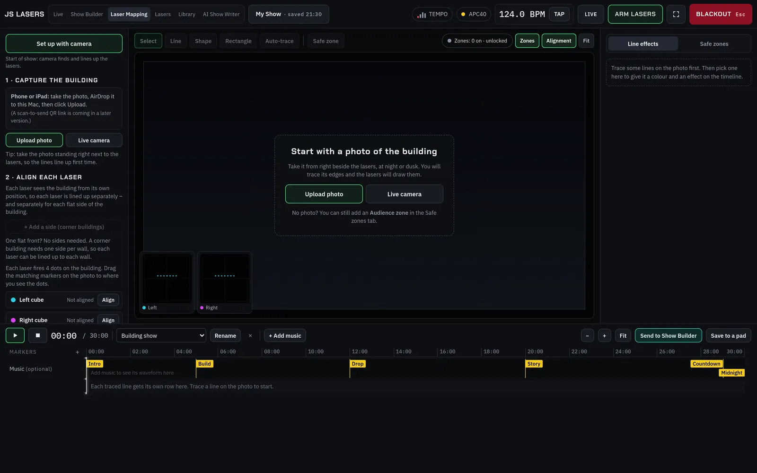The height and width of the screenshot is (473, 757).
Task: Open the TEMPO signal indicator
Action: 432,14
